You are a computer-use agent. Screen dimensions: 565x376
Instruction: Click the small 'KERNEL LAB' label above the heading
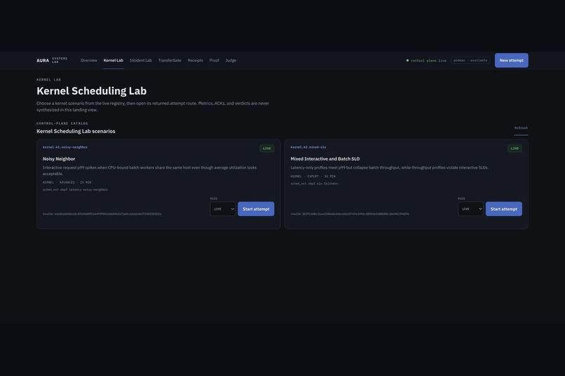pyautogui.click(x=48, y=80)
